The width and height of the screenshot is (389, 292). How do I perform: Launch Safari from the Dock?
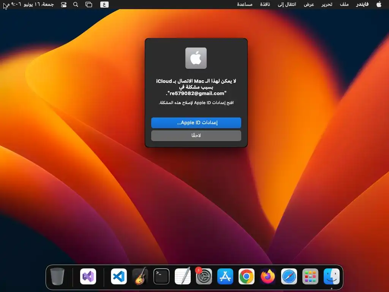click(x=289, y=276)
